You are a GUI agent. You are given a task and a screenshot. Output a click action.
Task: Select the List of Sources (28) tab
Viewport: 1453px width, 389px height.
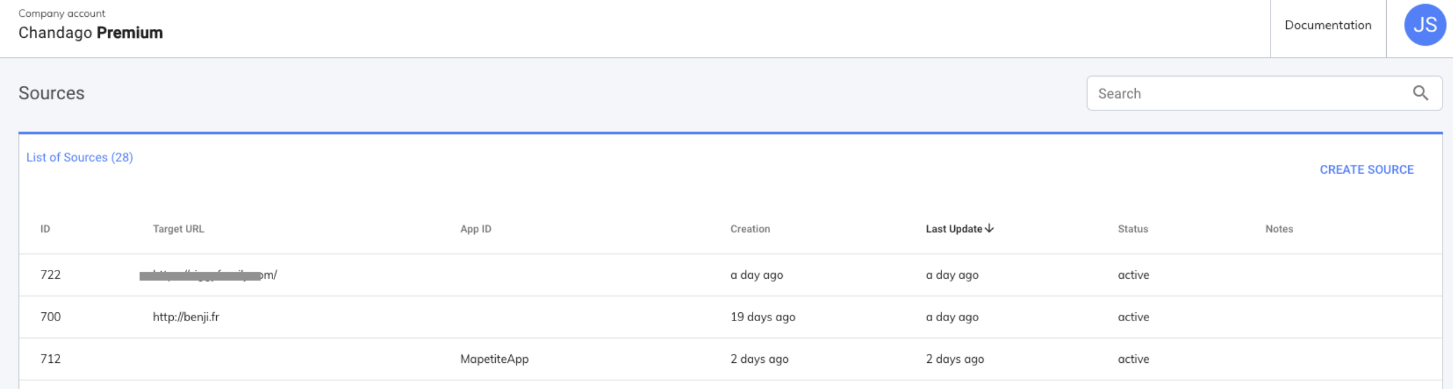[x=80, y=157]
